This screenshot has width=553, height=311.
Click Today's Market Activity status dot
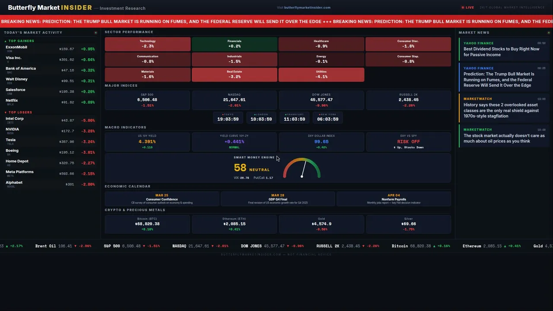click(x=96, y=32)
